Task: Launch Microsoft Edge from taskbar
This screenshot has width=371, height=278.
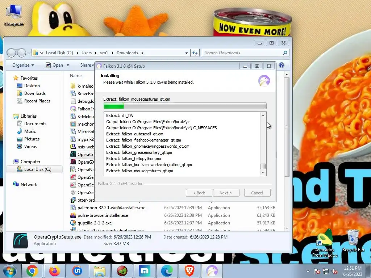Action: click(167, 271)
